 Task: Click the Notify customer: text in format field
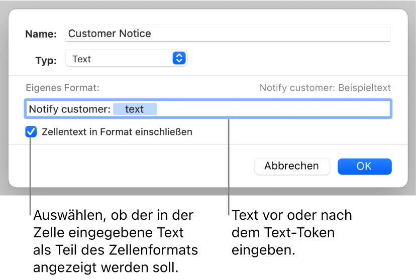pyautogui.click(x=69, y=109)
